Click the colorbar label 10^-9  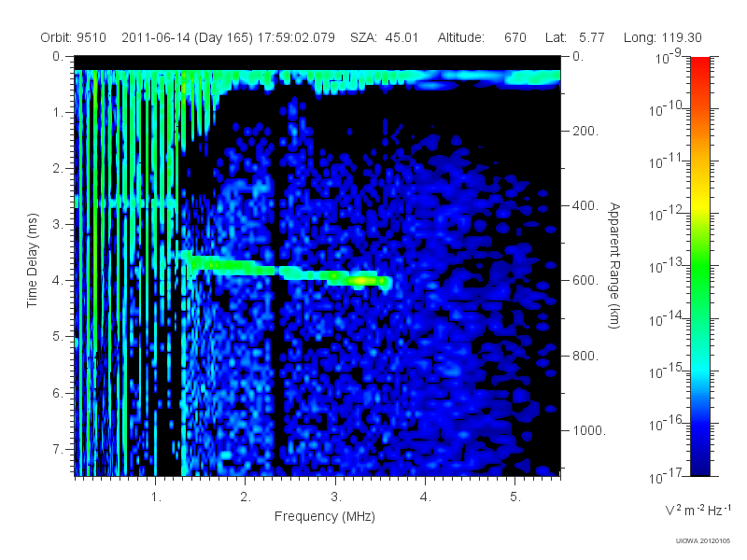click(669, 57)
